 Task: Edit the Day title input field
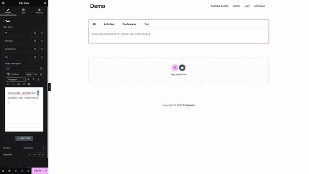pos(22,69)
